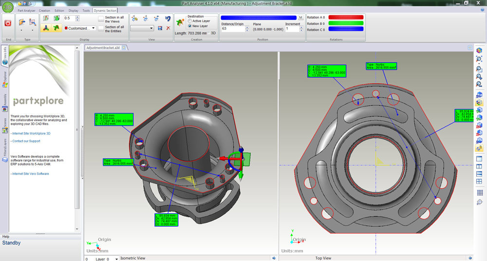
Task: Click the zoom fit icon in right toolbar
Action: [x=479, y=59]
